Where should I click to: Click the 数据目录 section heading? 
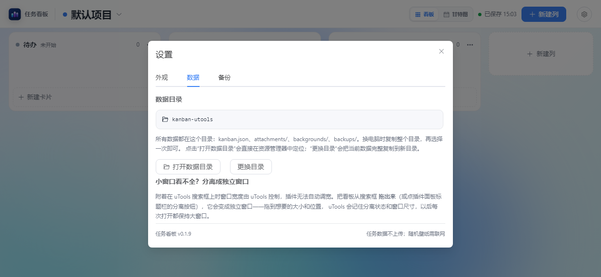[x=169, y=99]
